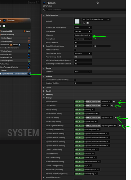Image resolution: width=131 pixels, height=180 pixels.
Task: Collapse the Bindings section header
Action: point(44,98)
